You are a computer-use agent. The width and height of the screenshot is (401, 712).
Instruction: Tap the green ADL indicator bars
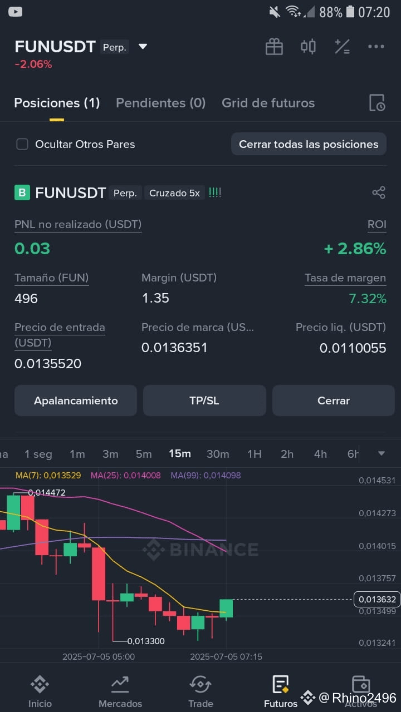215,192
